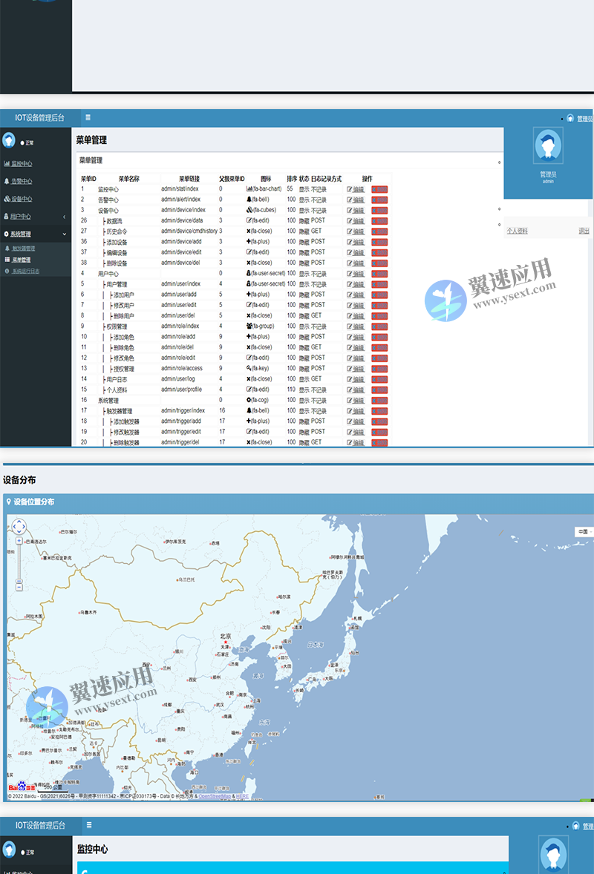This screenshot has width=594, height=874.
Task: Open the 中国 region selector on the map
Action: pos(584,530)
